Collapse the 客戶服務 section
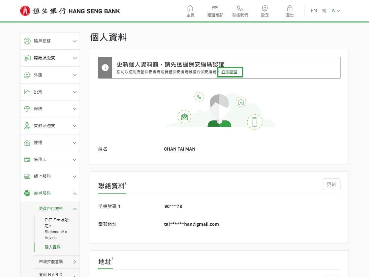Viewport: 369px width, 277px height. click(74, 193)
